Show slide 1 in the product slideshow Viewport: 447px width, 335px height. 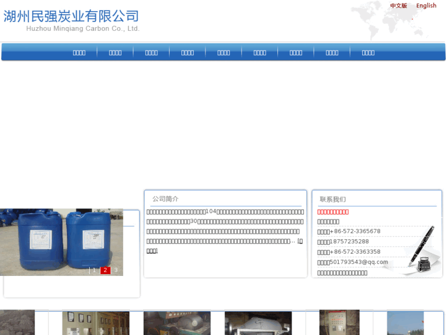click(94, 270)
